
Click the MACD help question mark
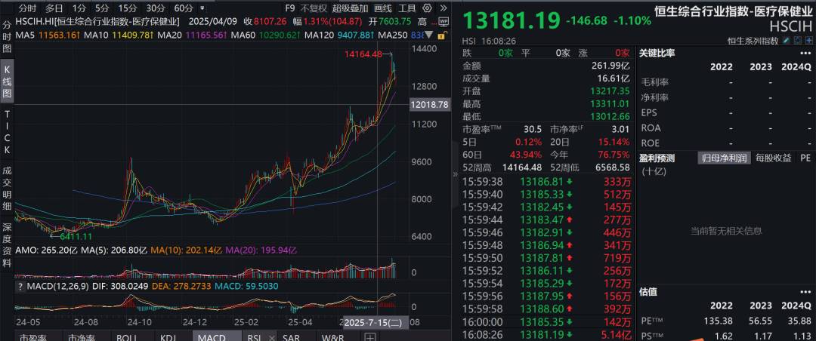click(x=20, y=286)
